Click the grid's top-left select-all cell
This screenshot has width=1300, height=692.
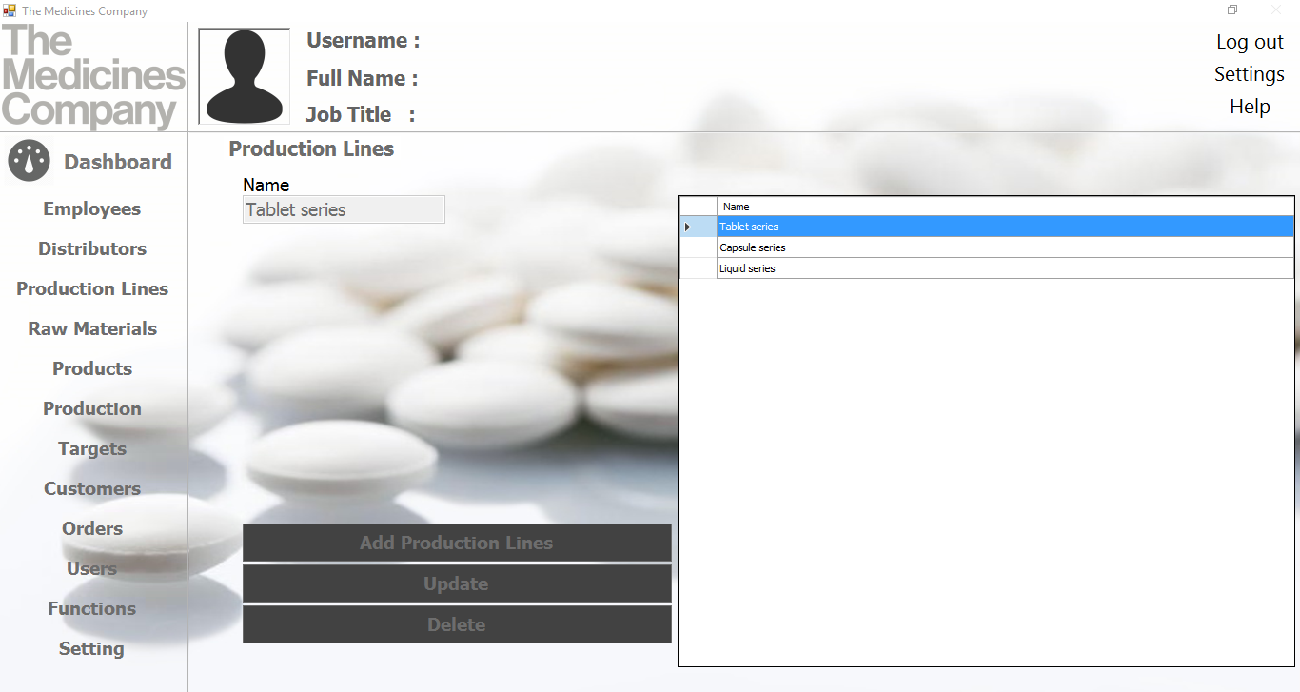click(698, 207)
